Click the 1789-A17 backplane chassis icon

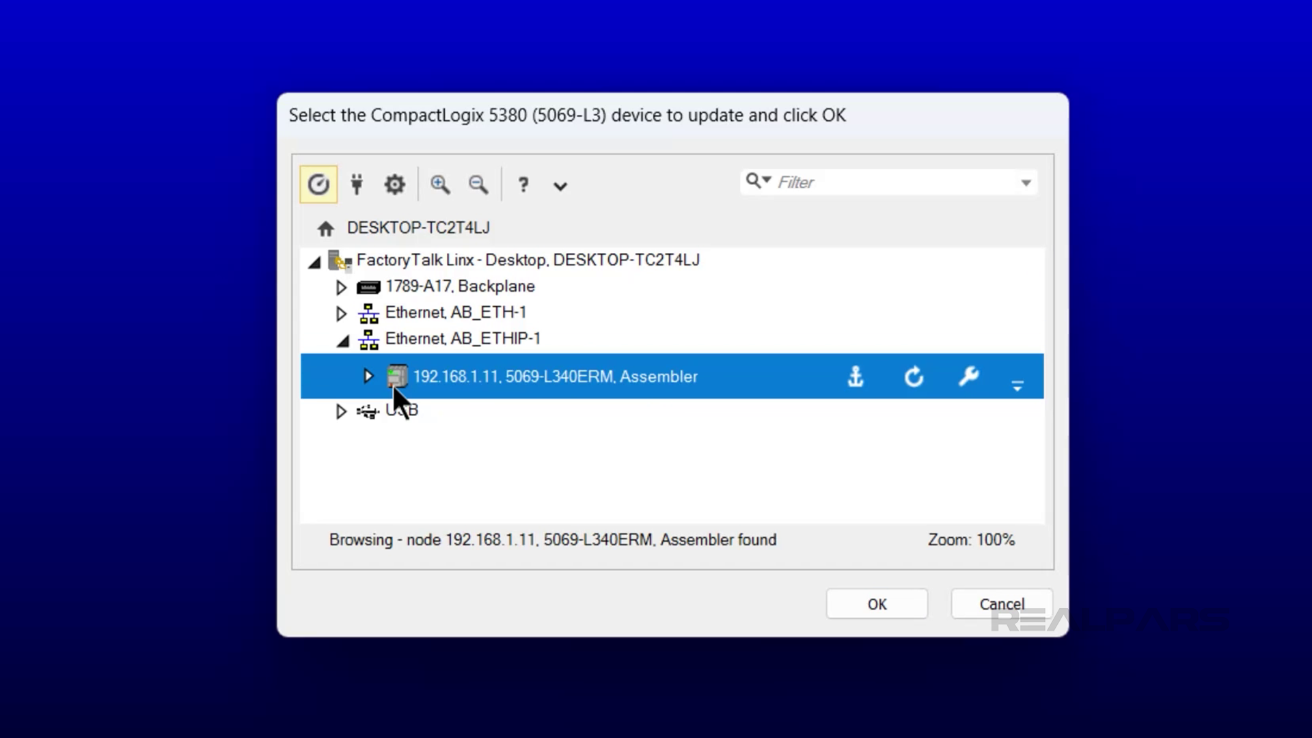click(x=368, y=287)
